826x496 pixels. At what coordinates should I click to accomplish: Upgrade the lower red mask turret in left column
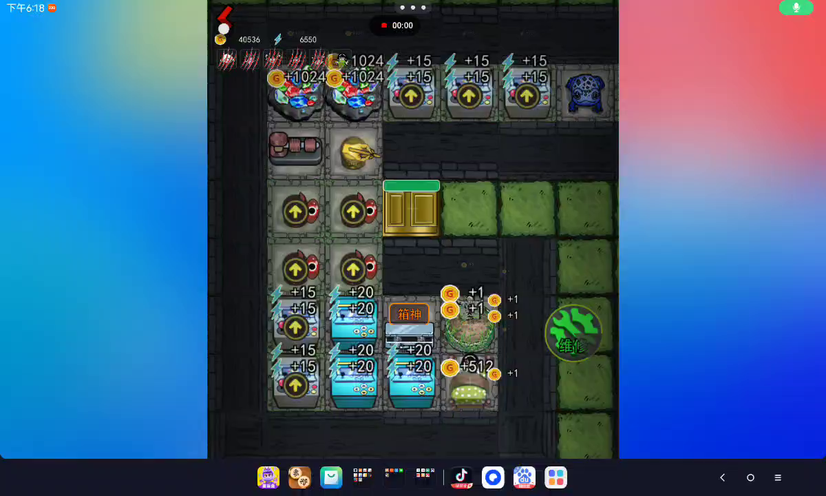tap(296, 268)
